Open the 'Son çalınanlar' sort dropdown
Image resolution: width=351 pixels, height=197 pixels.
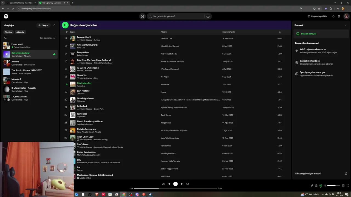click(x=48, y=38)
